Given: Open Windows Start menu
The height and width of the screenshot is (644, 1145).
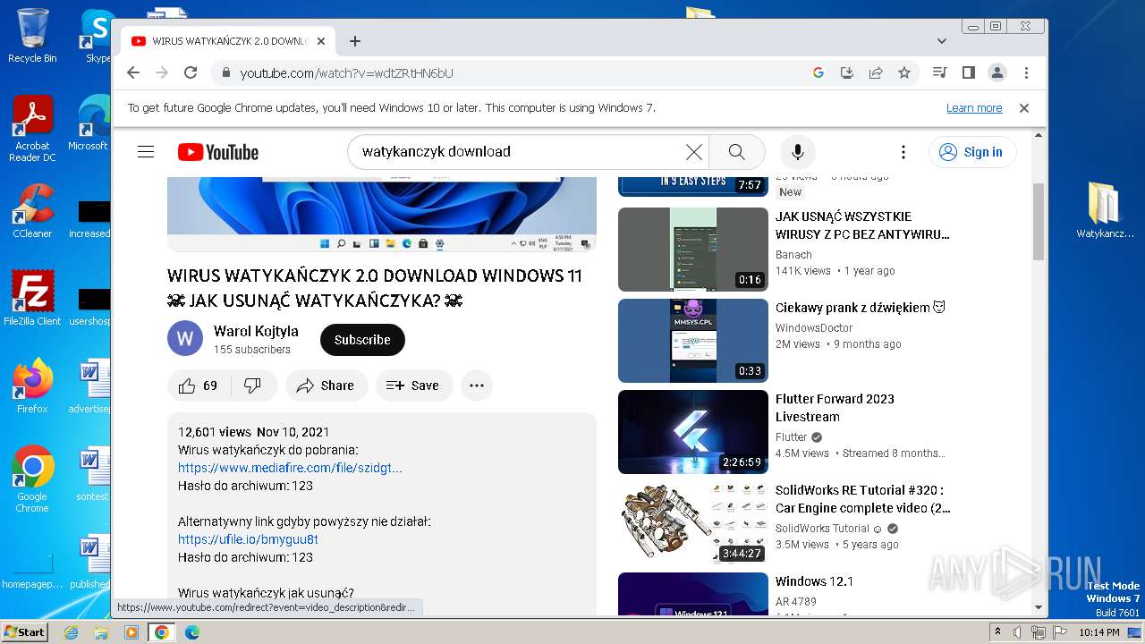Looking at the screenshot, I should (x=24, y=631).
